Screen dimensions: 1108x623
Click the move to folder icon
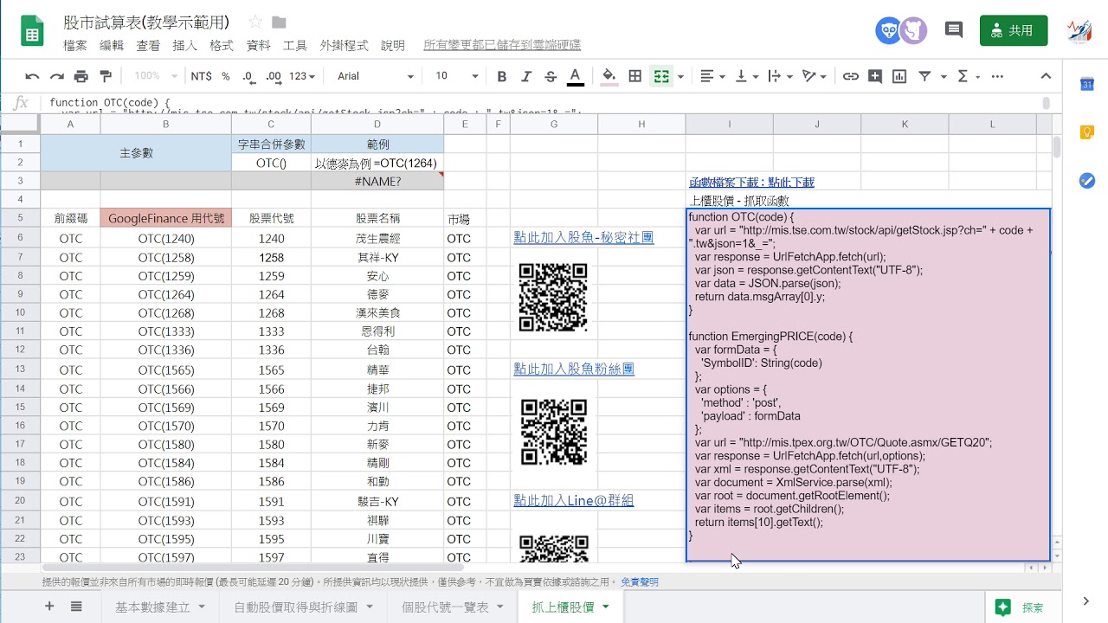coord(279,22)
